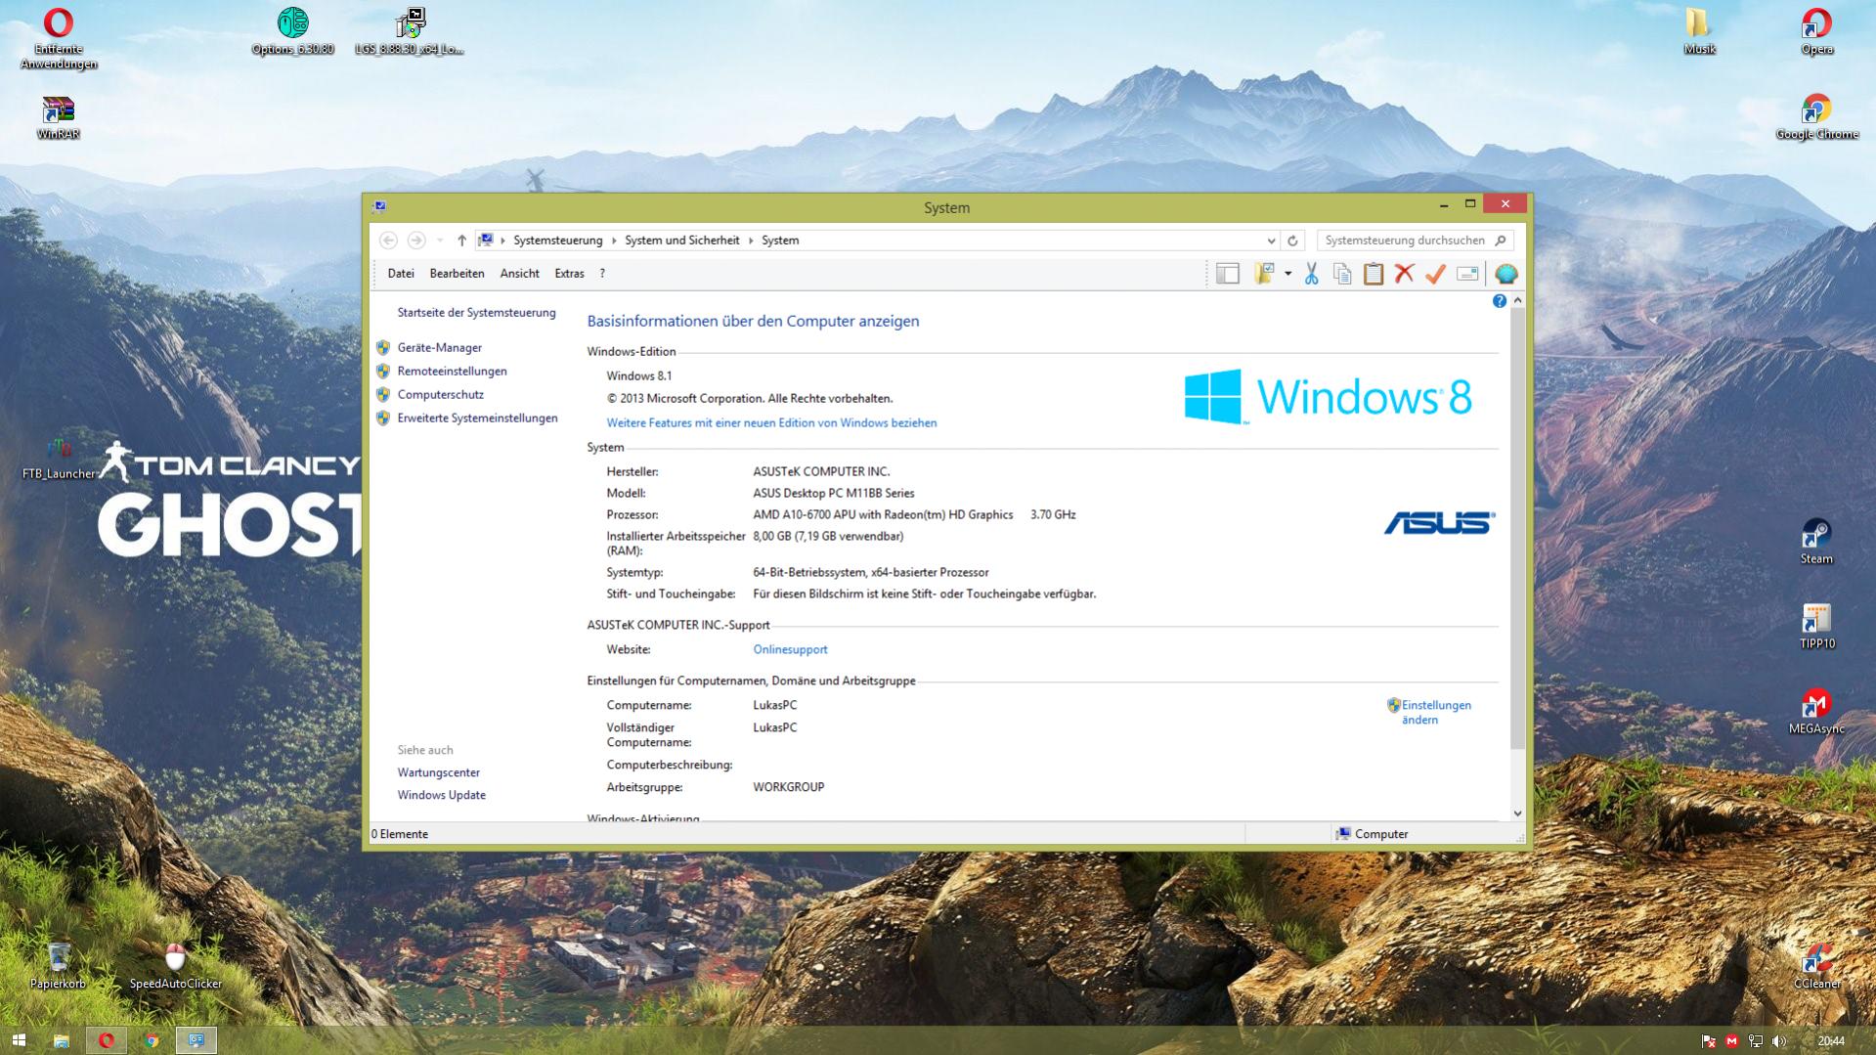Click the network tray icon
The image size is (1876, 1055).
tap(1756, 1041)
